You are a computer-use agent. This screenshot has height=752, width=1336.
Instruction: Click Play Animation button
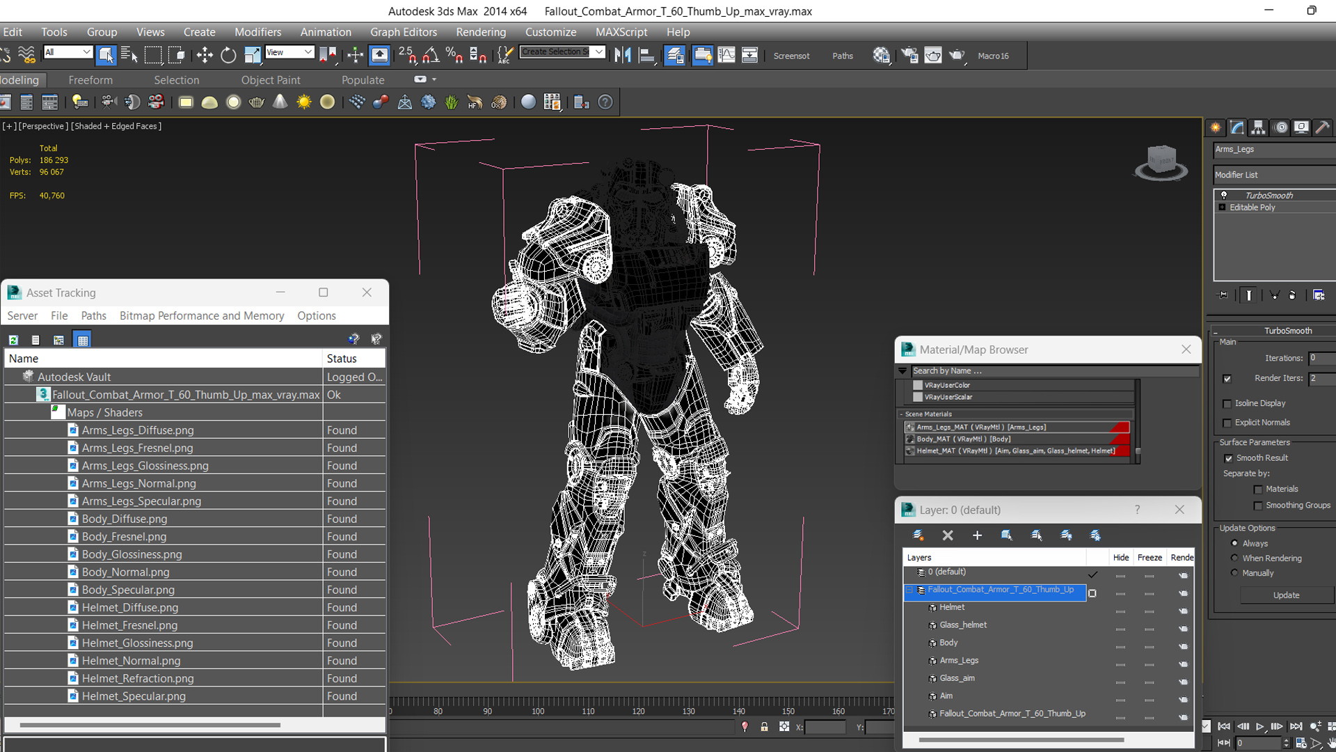click(x=1259, y=726)
